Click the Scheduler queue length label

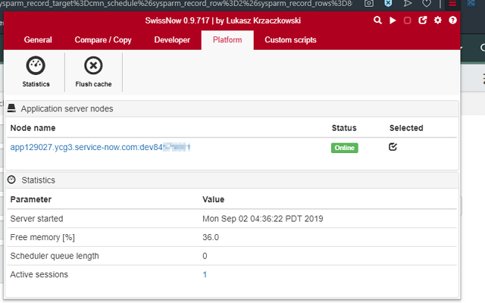click(x=55, y=256)
